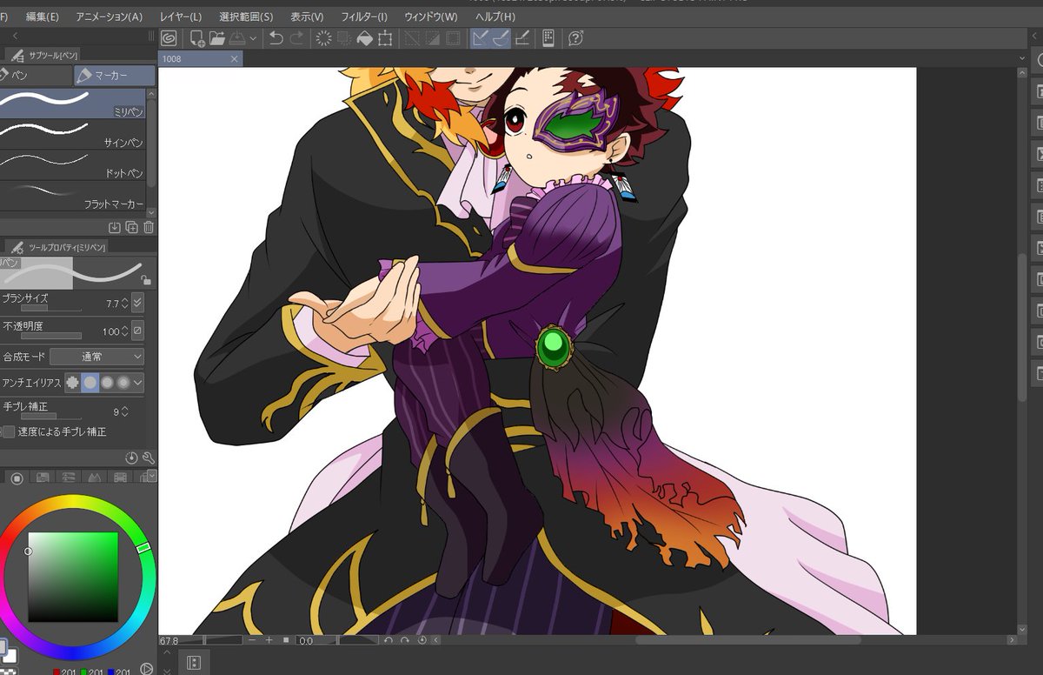Select the medium anti-aliasing option
Viewport: 1043px width, 675px height.
click(x=107, y=382)
